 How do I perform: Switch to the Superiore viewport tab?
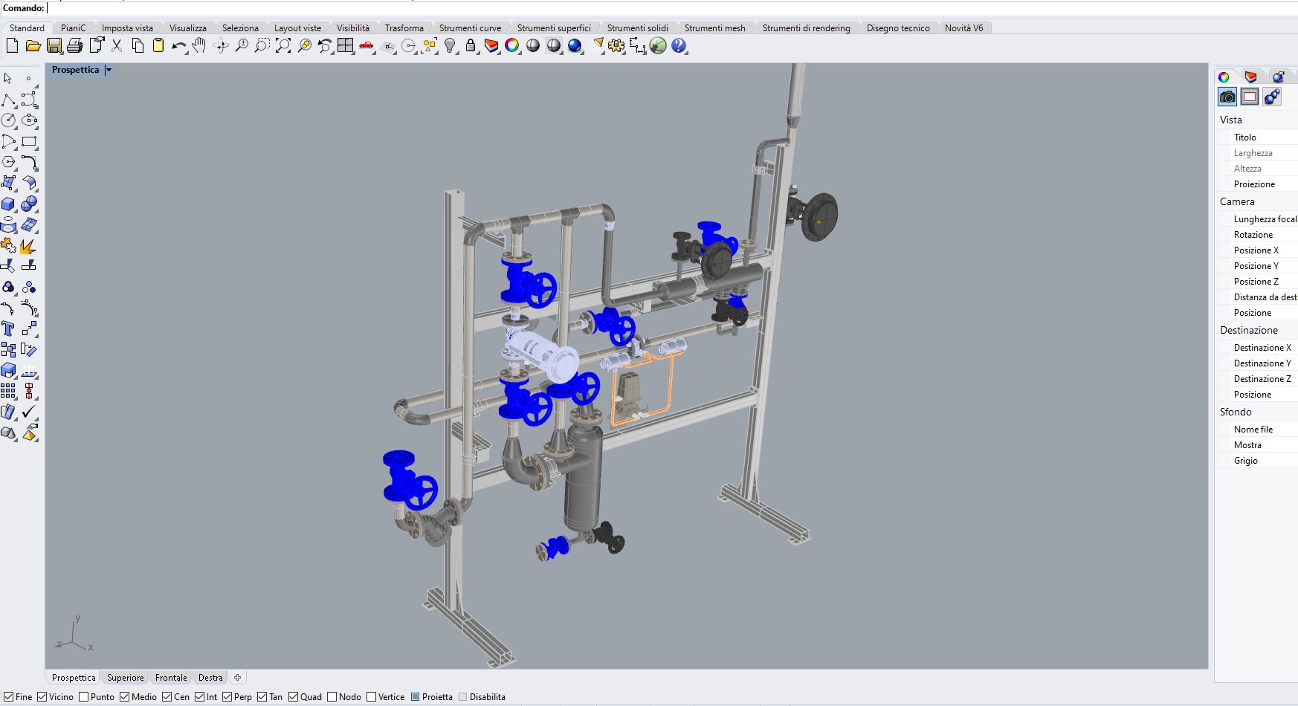click(x=126, y=678)
